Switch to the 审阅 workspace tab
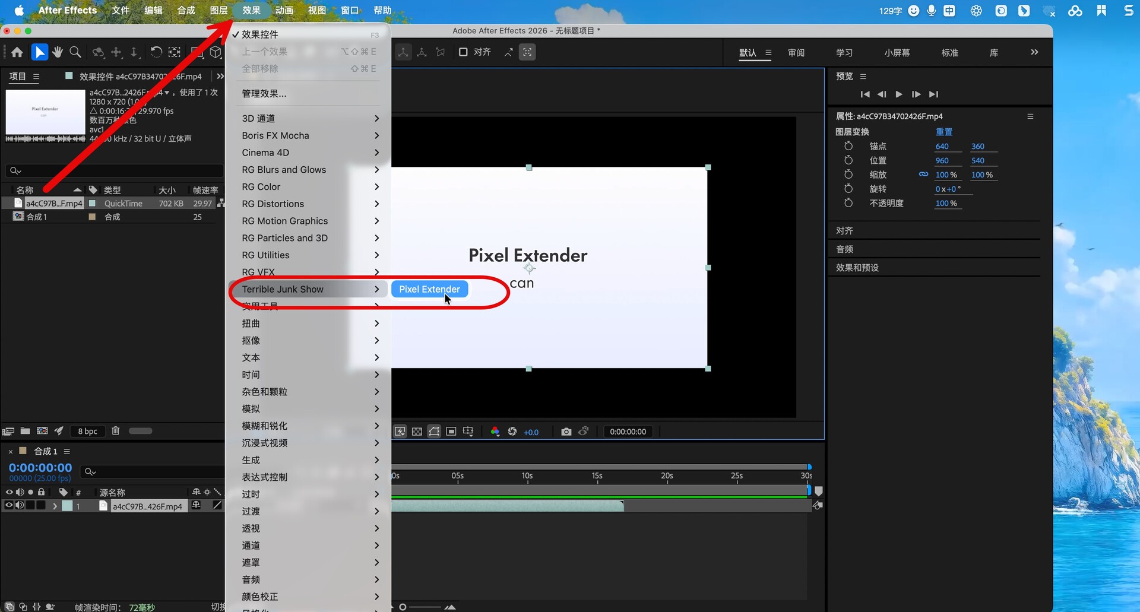 [796, 53]
